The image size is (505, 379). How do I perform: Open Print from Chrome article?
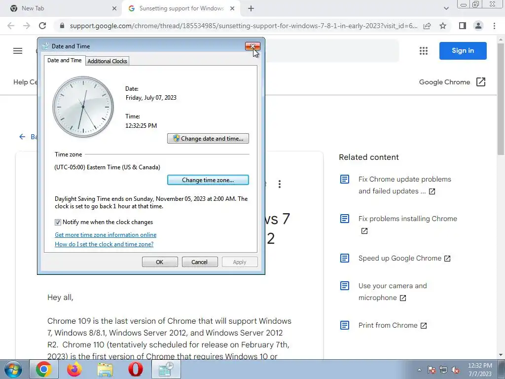(x=392, y=326)
